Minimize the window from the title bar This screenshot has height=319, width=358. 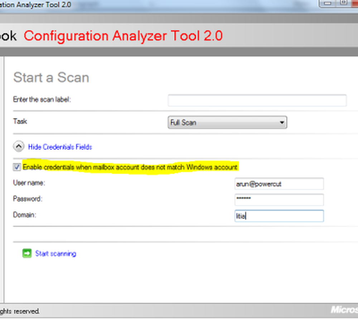tap(328, 3)
